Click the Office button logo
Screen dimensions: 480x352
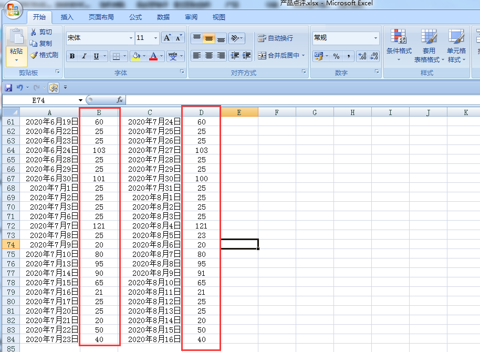[x=13, y=10]
